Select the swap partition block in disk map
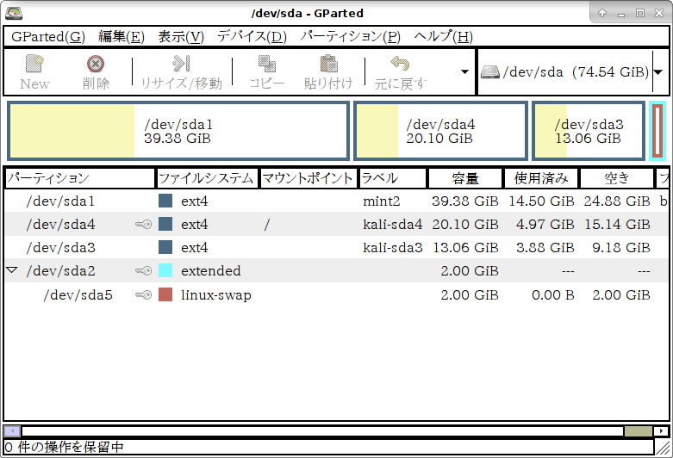The image size is (673, 458). click(x=657, y=131)
